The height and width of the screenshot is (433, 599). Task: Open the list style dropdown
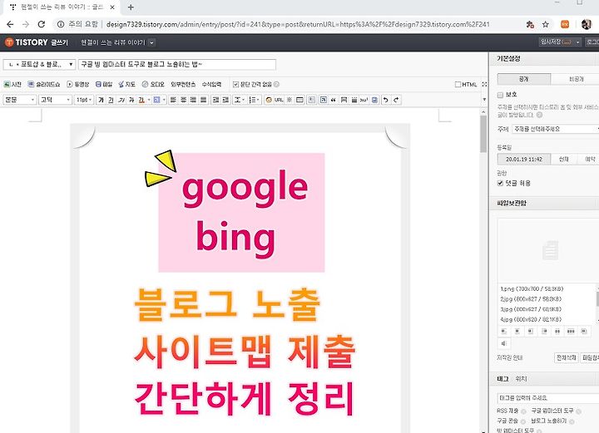[x=254, y=100]
